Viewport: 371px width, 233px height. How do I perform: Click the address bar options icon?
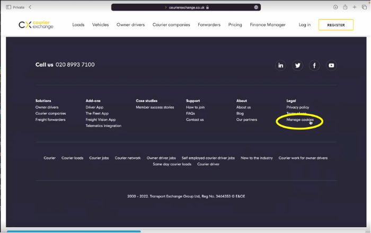click(256, 7)
